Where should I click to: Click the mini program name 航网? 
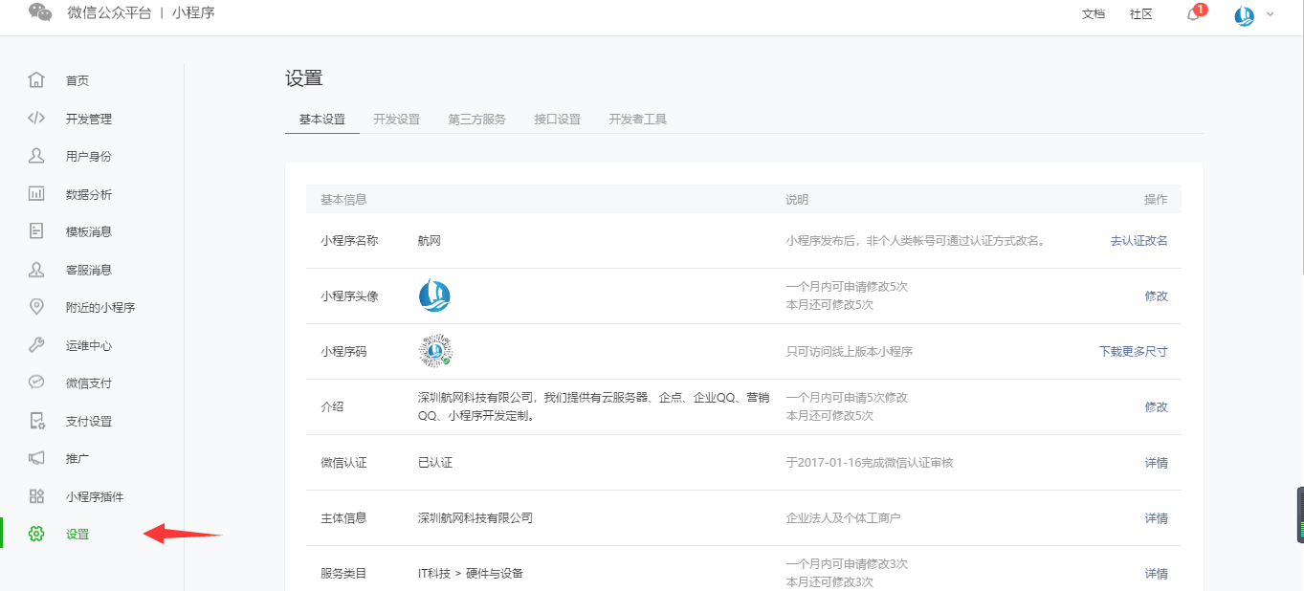[430, 241]
